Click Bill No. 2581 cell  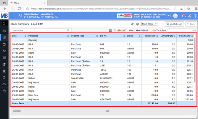coord(112,65)
